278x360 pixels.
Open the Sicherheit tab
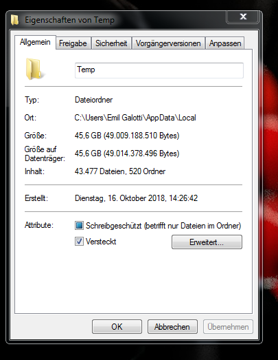[111, 43]
